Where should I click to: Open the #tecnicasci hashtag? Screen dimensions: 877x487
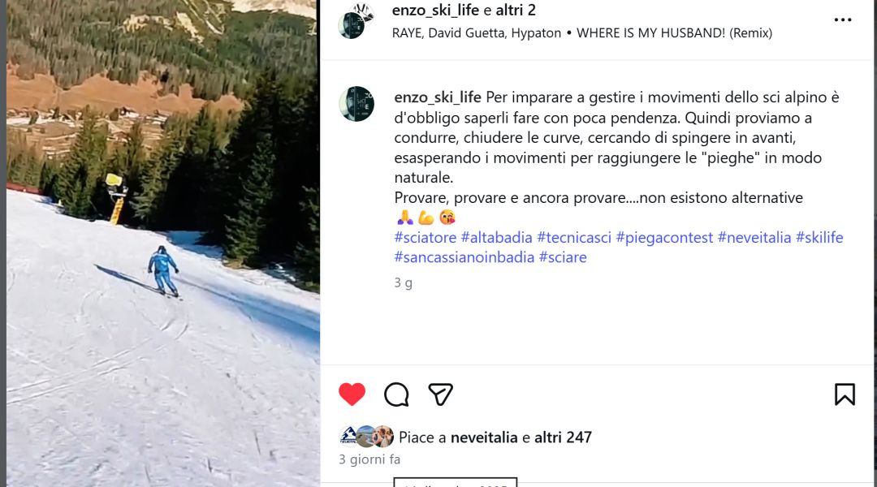click(x=574, y=238)
